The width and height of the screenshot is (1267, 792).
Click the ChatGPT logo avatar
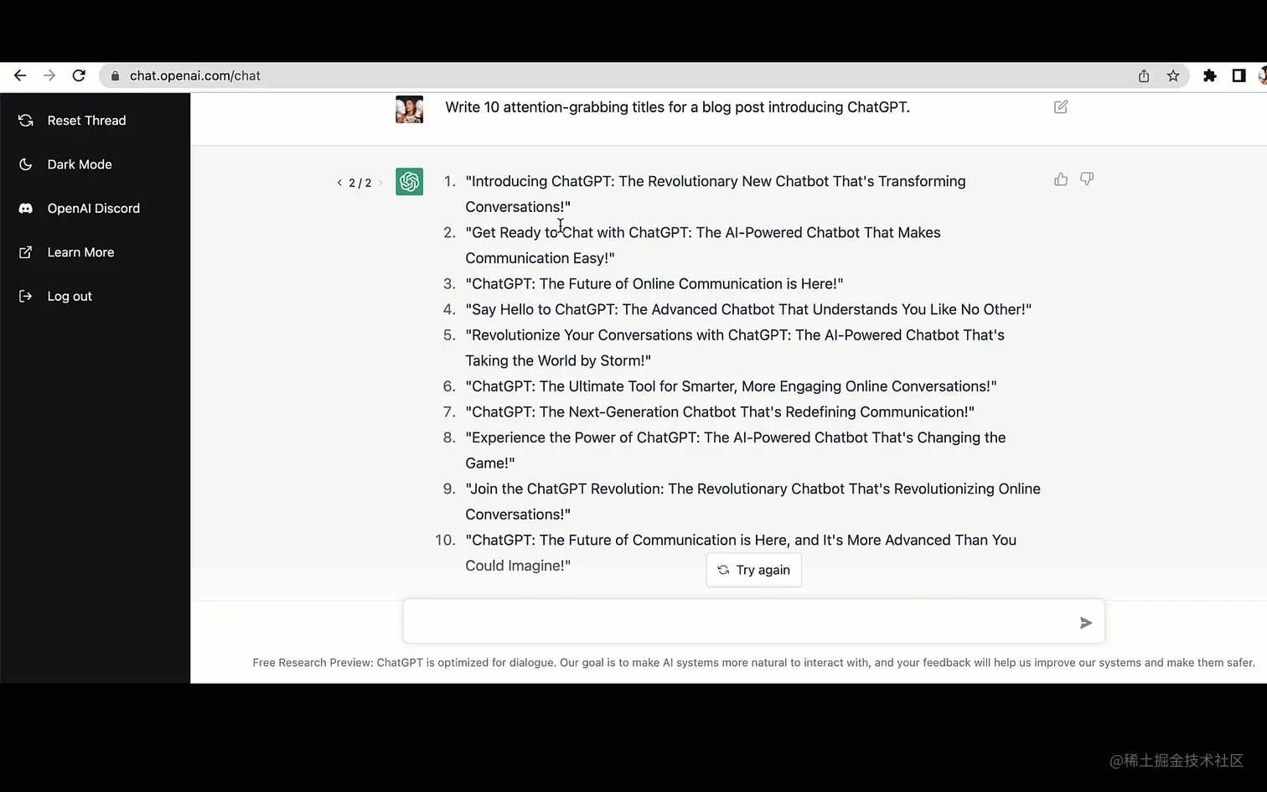coord(410,182)
